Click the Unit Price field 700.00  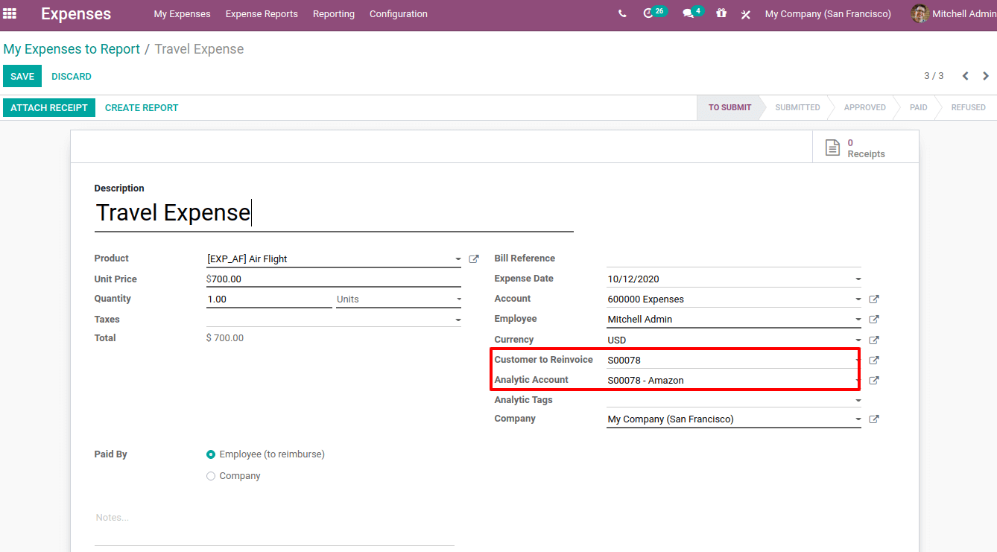pyautogui.click(x=334, y=279)
